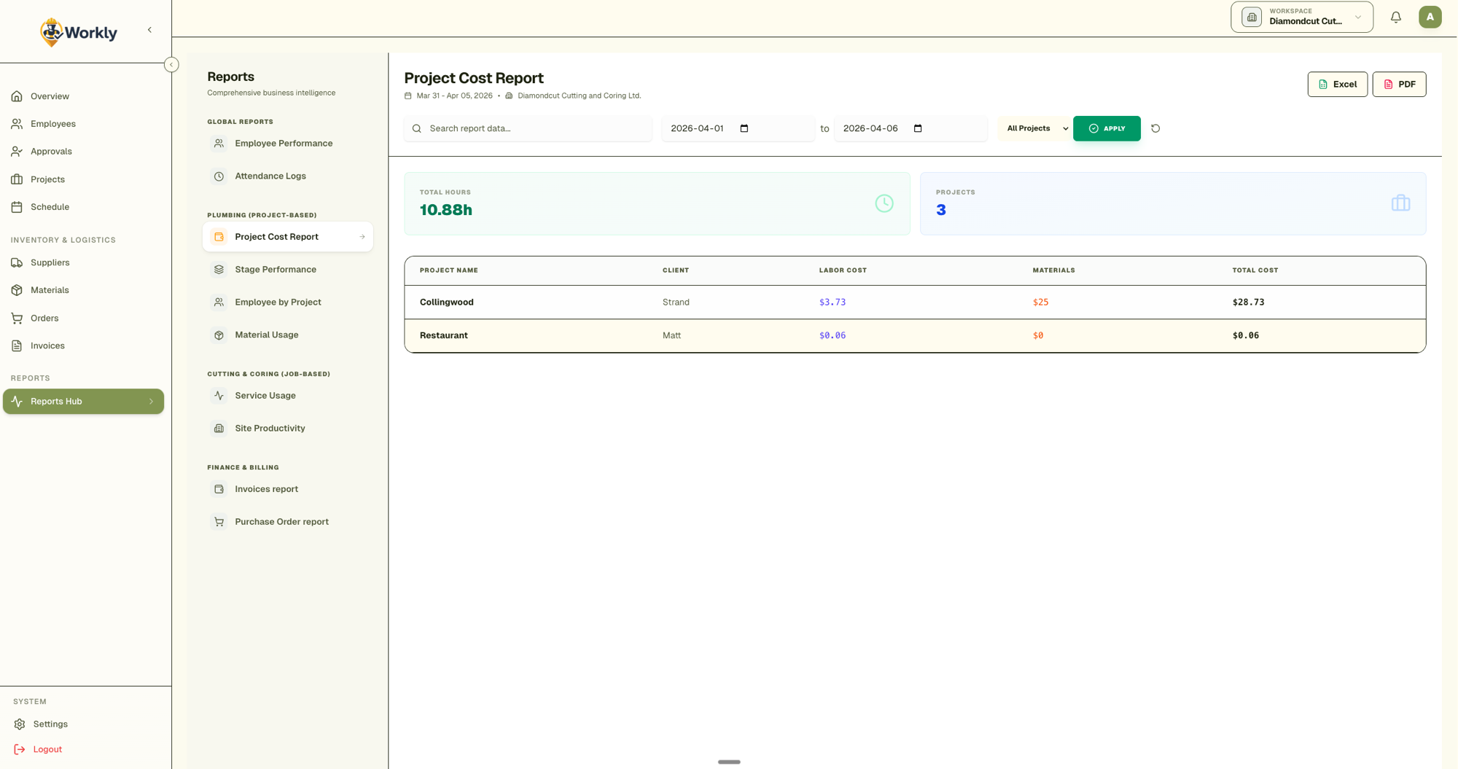Open the end date calendar picker icon
The height and width of the screenshot is (769, 1458).
tap(918, 128)
